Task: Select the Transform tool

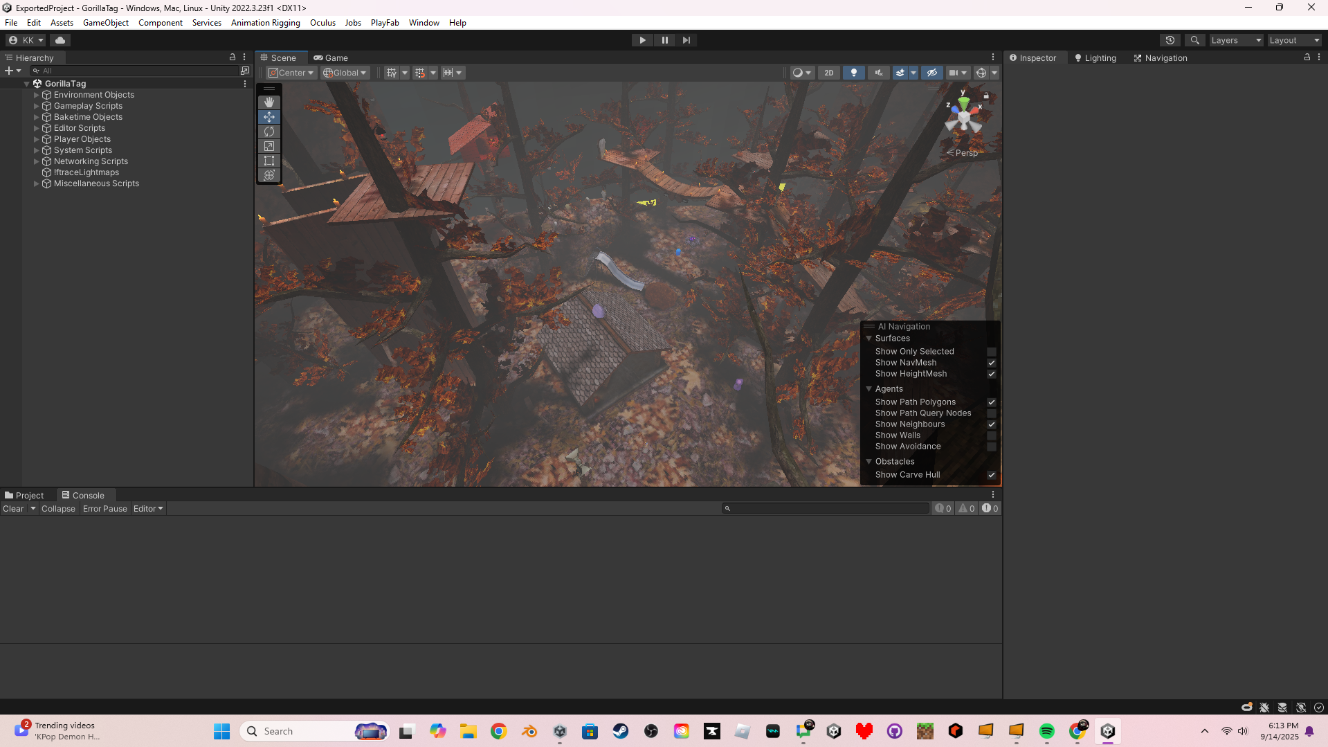Action: (269, 175)
